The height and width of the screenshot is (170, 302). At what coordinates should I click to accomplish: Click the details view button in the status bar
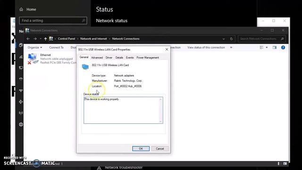click(278, 164)
